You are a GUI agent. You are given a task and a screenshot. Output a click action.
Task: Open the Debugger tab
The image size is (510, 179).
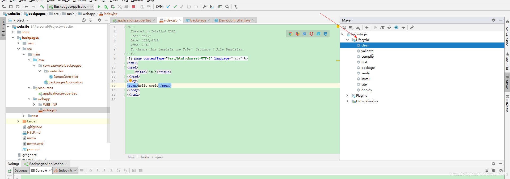pos(22,171)
